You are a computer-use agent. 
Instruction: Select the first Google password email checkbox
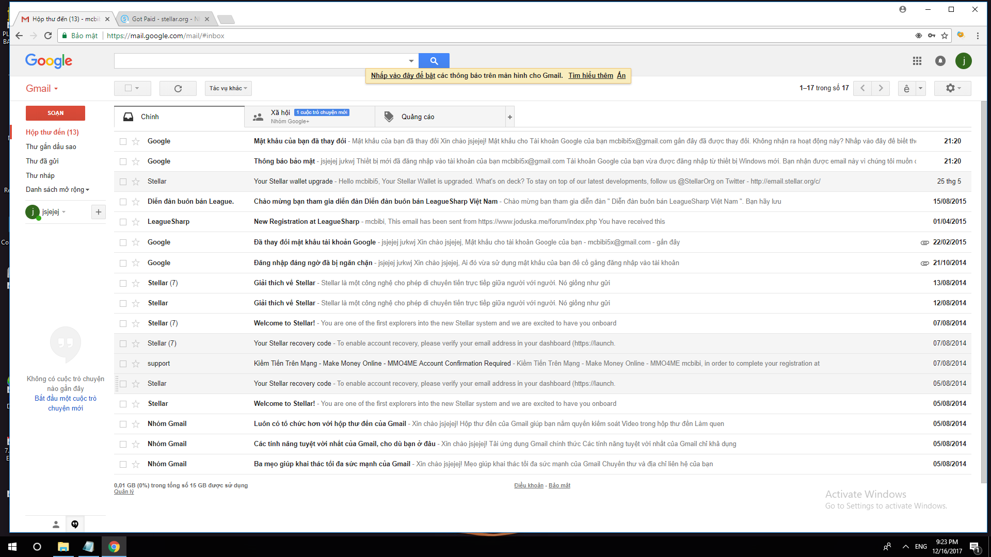tap(123, 141)
